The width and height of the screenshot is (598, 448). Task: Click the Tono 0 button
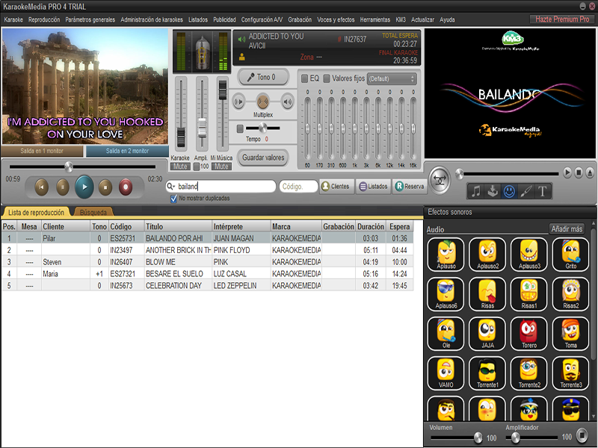click(263, 78)
